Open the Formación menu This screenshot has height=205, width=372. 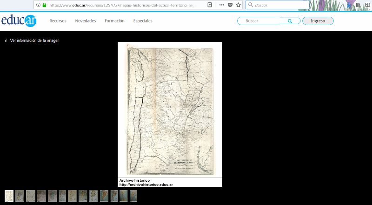[114, 21]
